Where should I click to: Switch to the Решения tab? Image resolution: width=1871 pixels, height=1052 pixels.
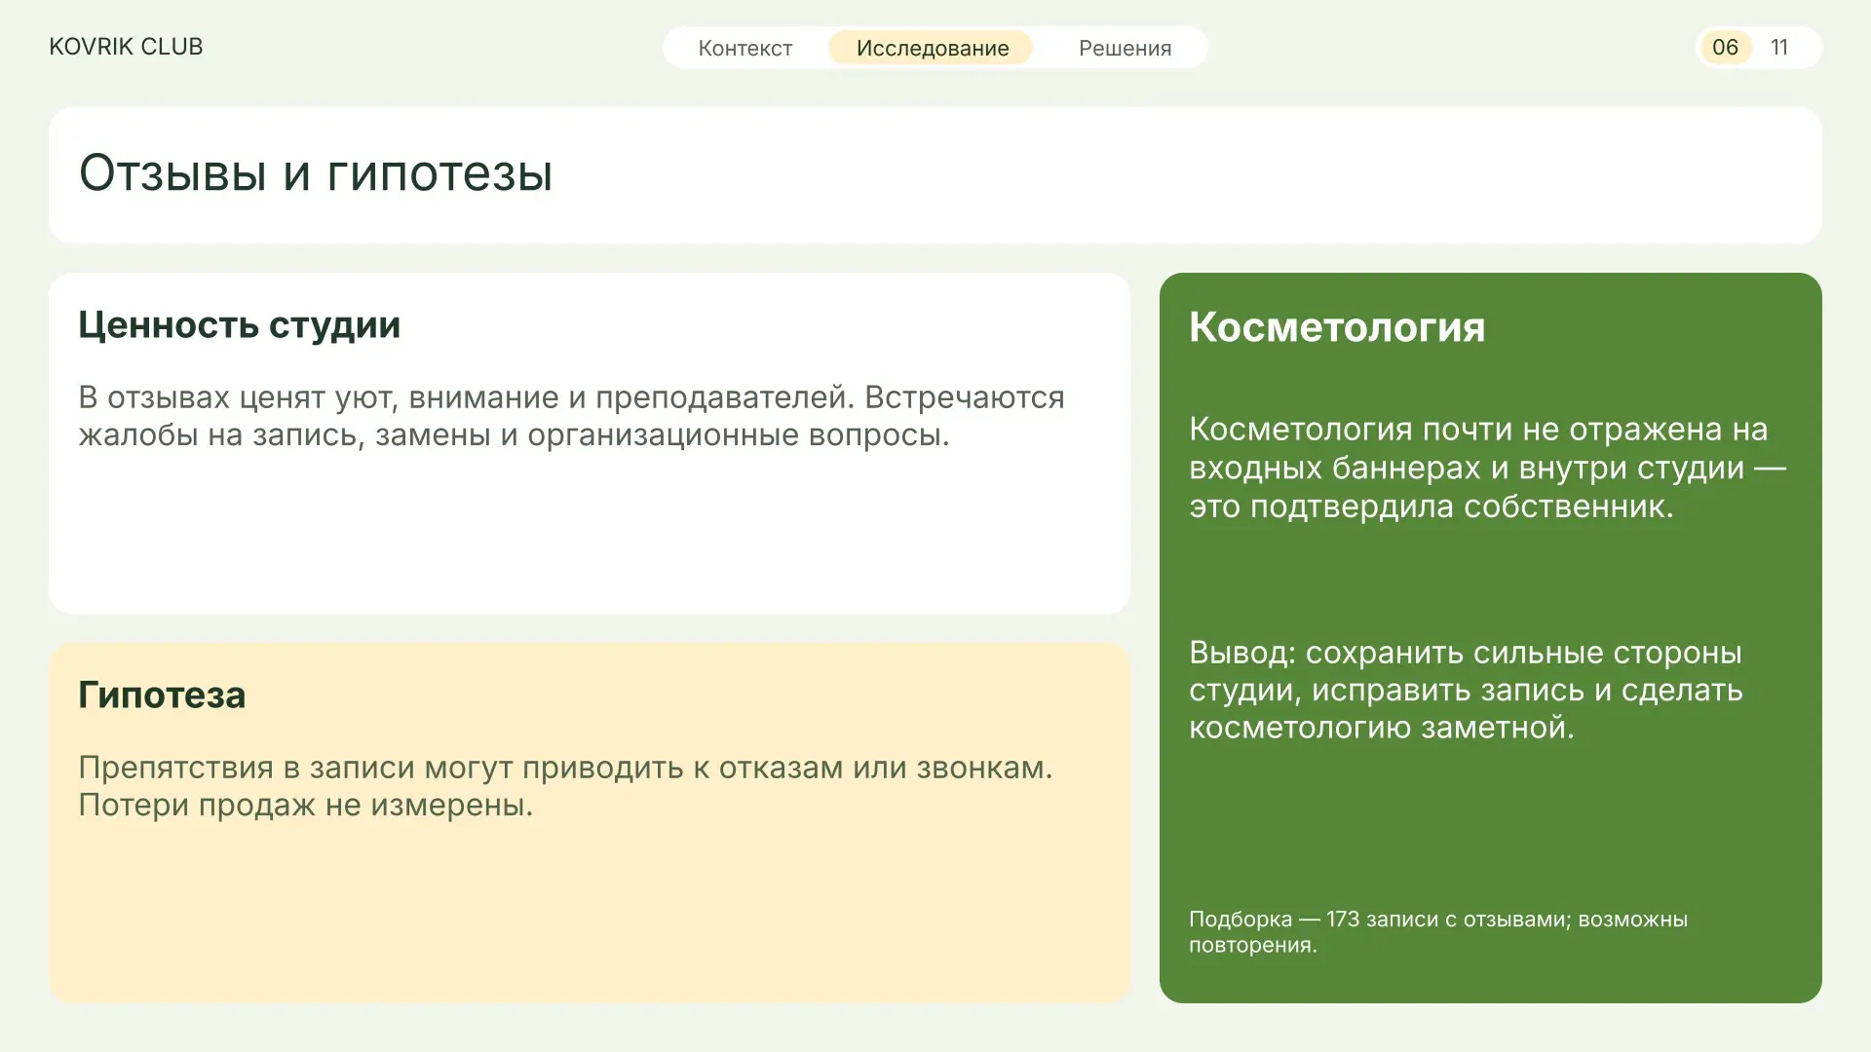(x=1125, y=48)
